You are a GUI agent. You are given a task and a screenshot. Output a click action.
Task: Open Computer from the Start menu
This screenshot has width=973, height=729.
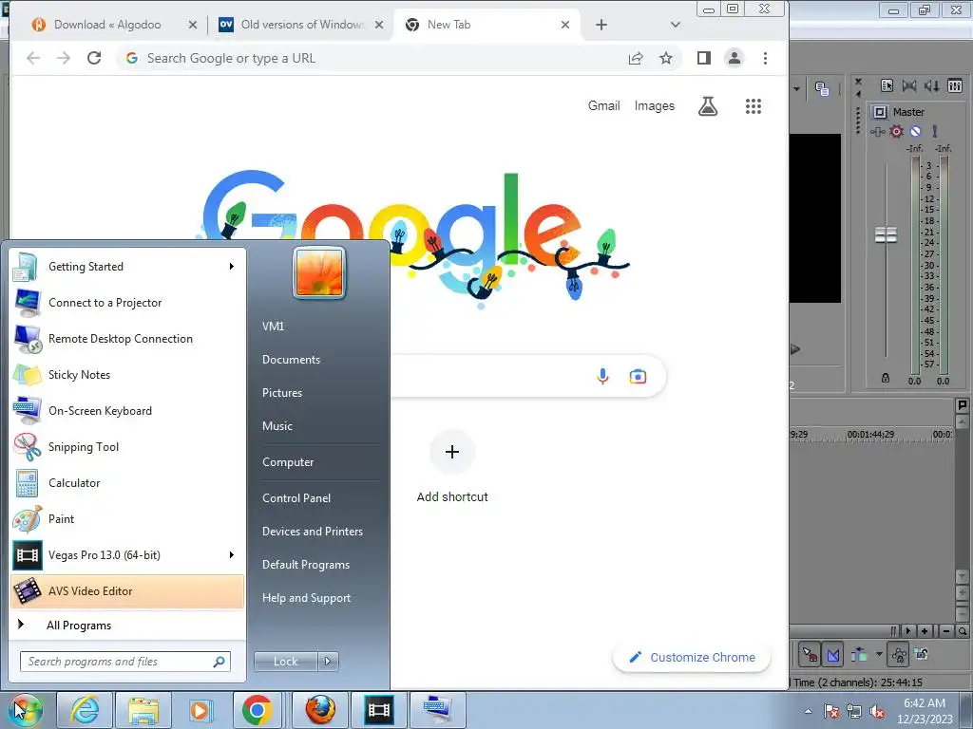click(x=288, y=462)
